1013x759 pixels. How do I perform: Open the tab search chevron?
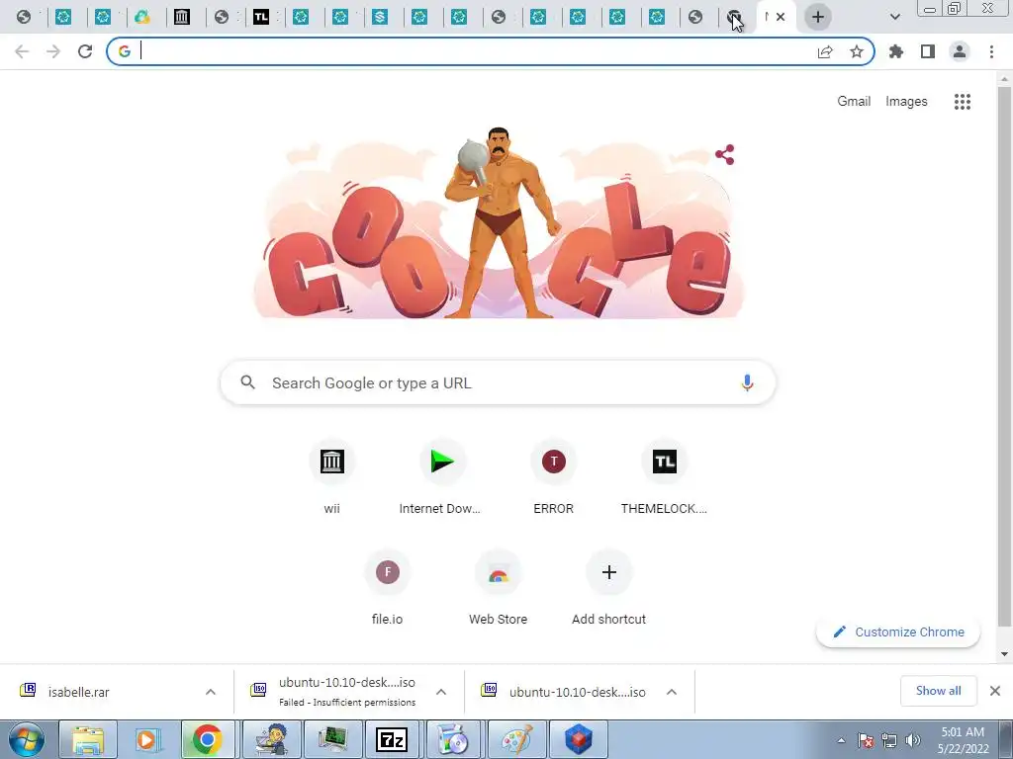pyautogui.click(x=894, y=17)
